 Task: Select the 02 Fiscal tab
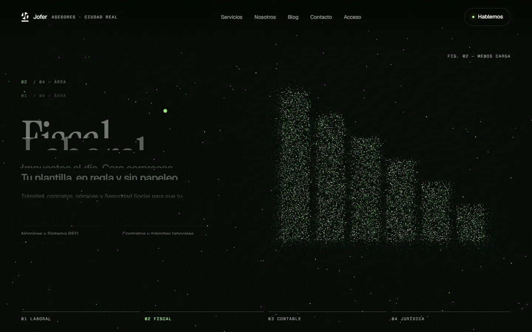(x=204, y=317)
